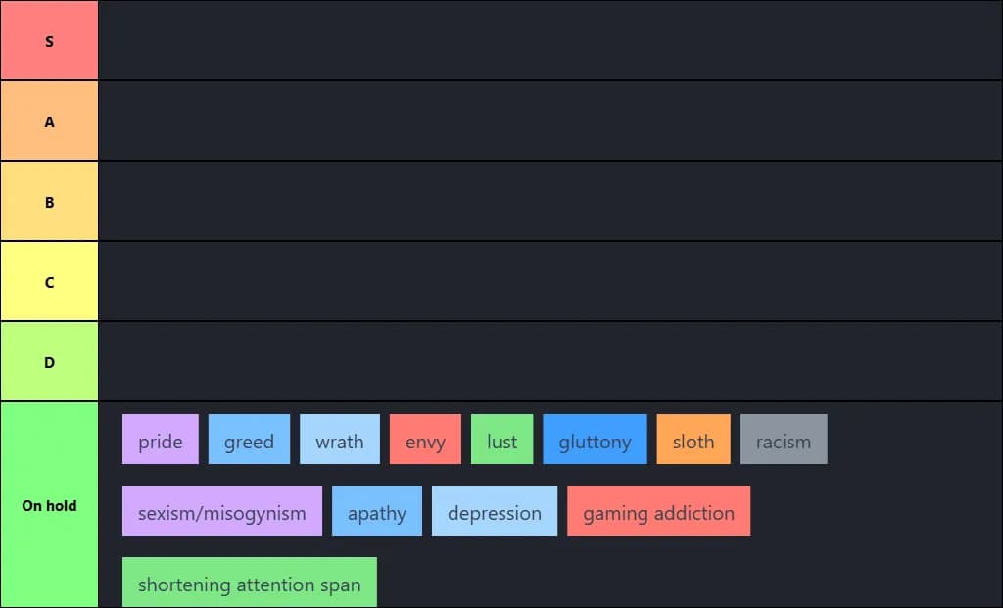The width and height of the screenshot is (1003, 608).
Task: Click the red envy tile
Action: pyautogui.click(x=425, y=440)
